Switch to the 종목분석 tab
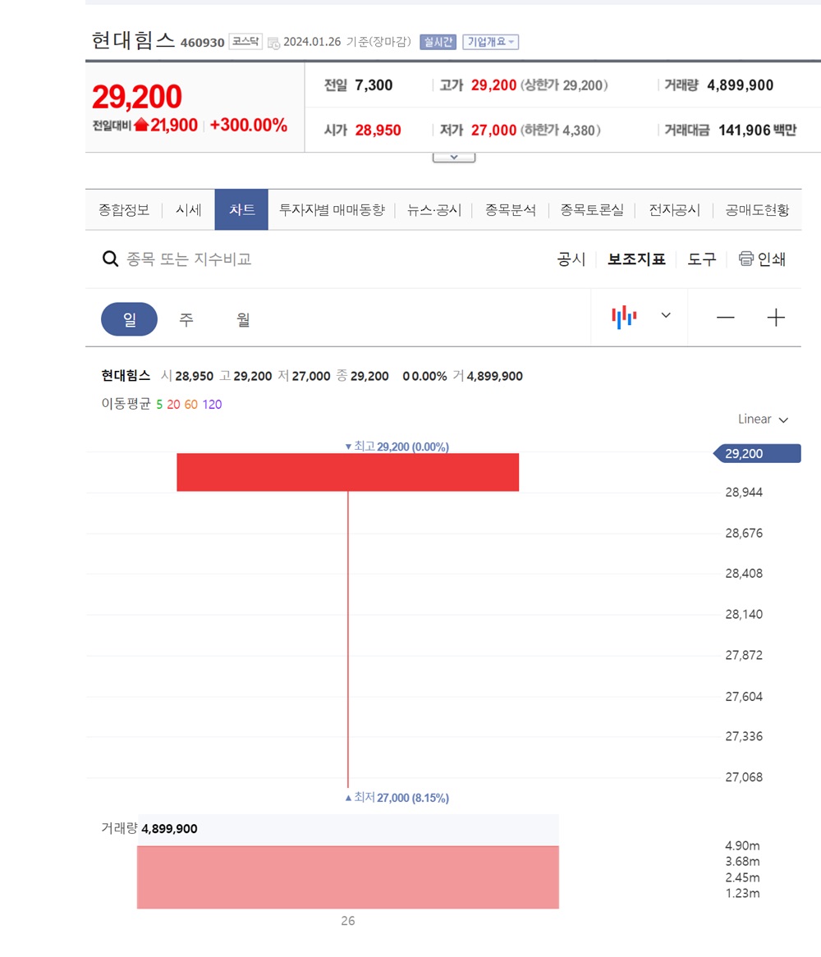 pyautogui.click(x=511, y=210)
